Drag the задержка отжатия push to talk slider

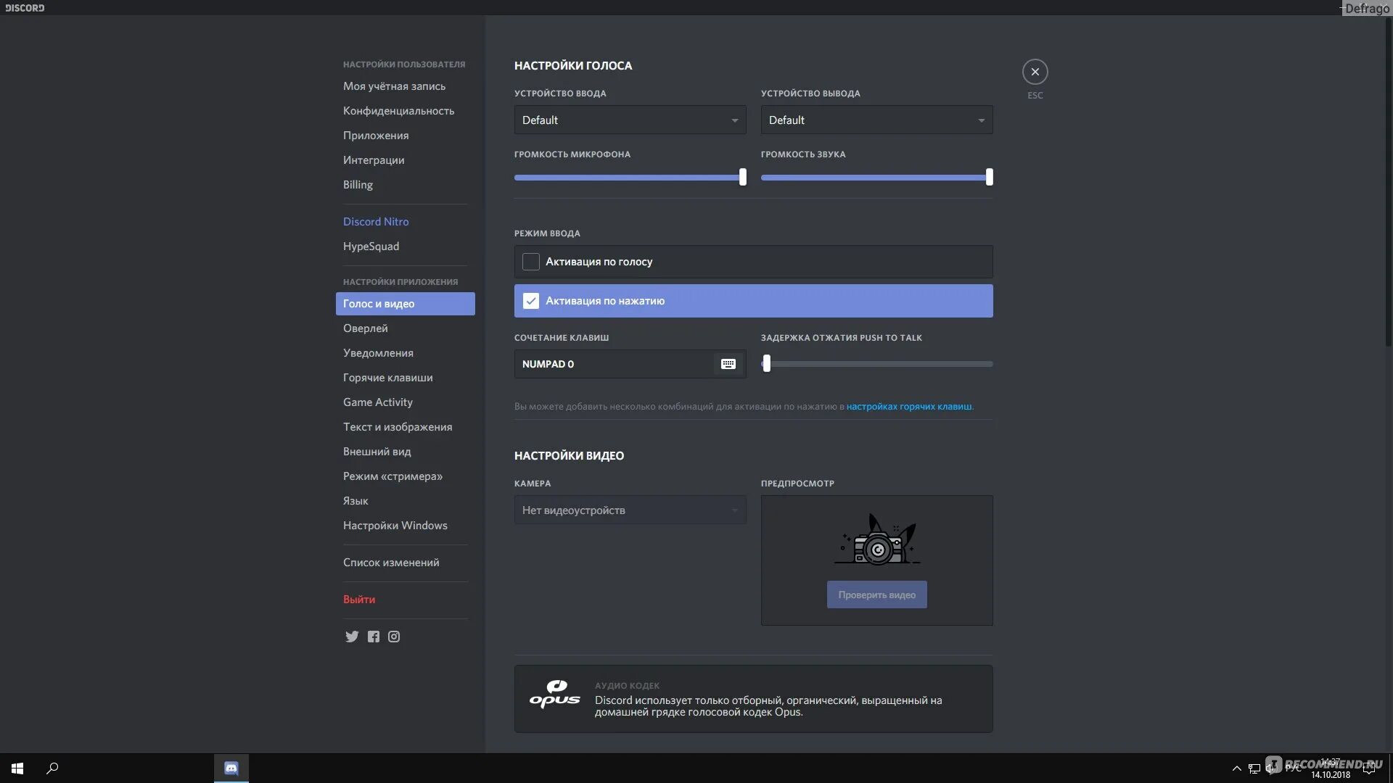[x=766, y=362]
